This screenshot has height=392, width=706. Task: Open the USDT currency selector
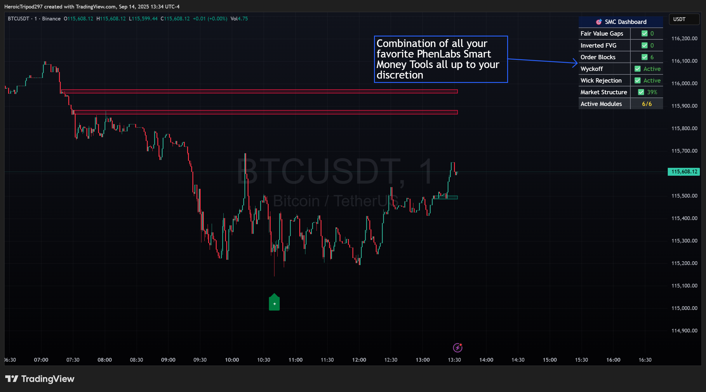click(684, 19)
